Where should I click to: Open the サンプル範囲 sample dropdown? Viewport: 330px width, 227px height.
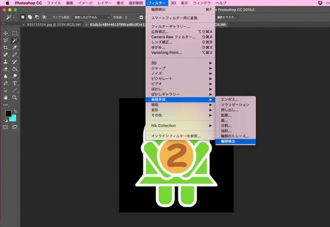92,17
